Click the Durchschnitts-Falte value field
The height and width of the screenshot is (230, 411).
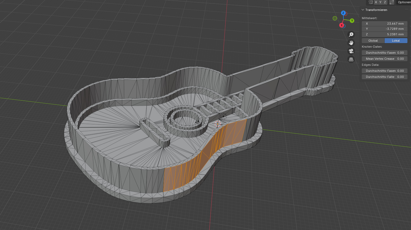click(384, 77)
